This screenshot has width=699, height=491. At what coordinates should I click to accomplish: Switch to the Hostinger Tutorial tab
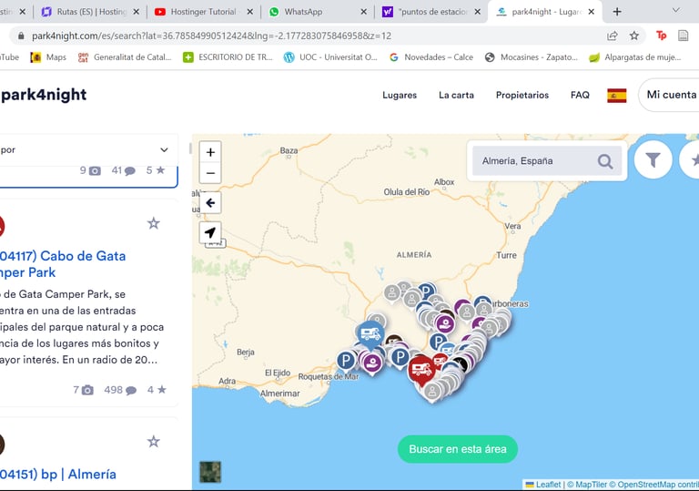[203, 12]
